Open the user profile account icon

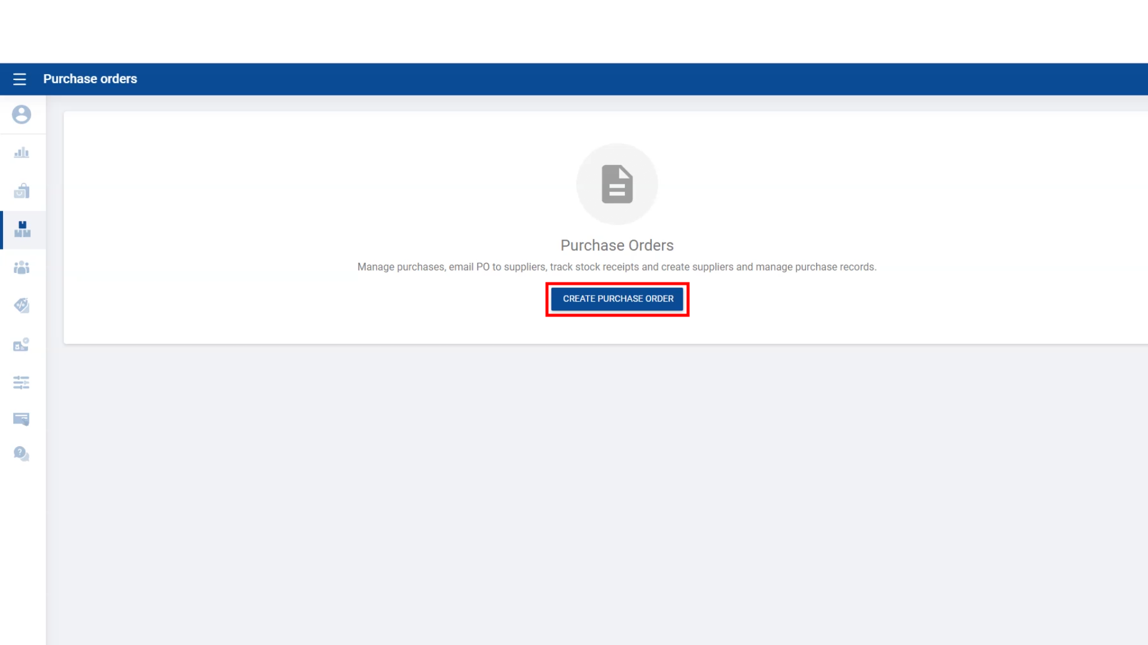coord(22,114)
